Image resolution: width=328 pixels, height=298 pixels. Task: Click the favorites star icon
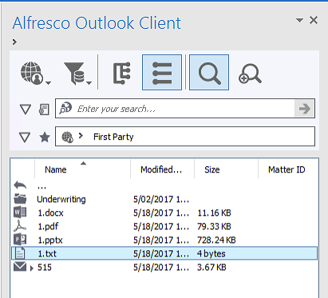pos(45,137)
